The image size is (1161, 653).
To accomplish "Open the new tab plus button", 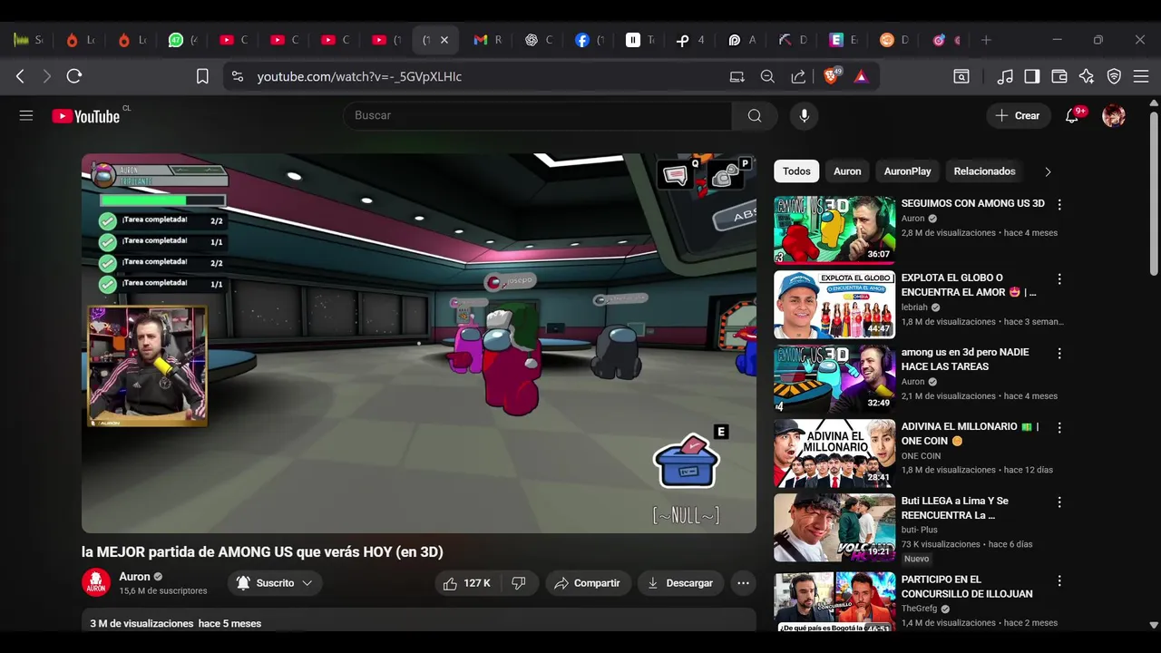I will click(986, 40).
